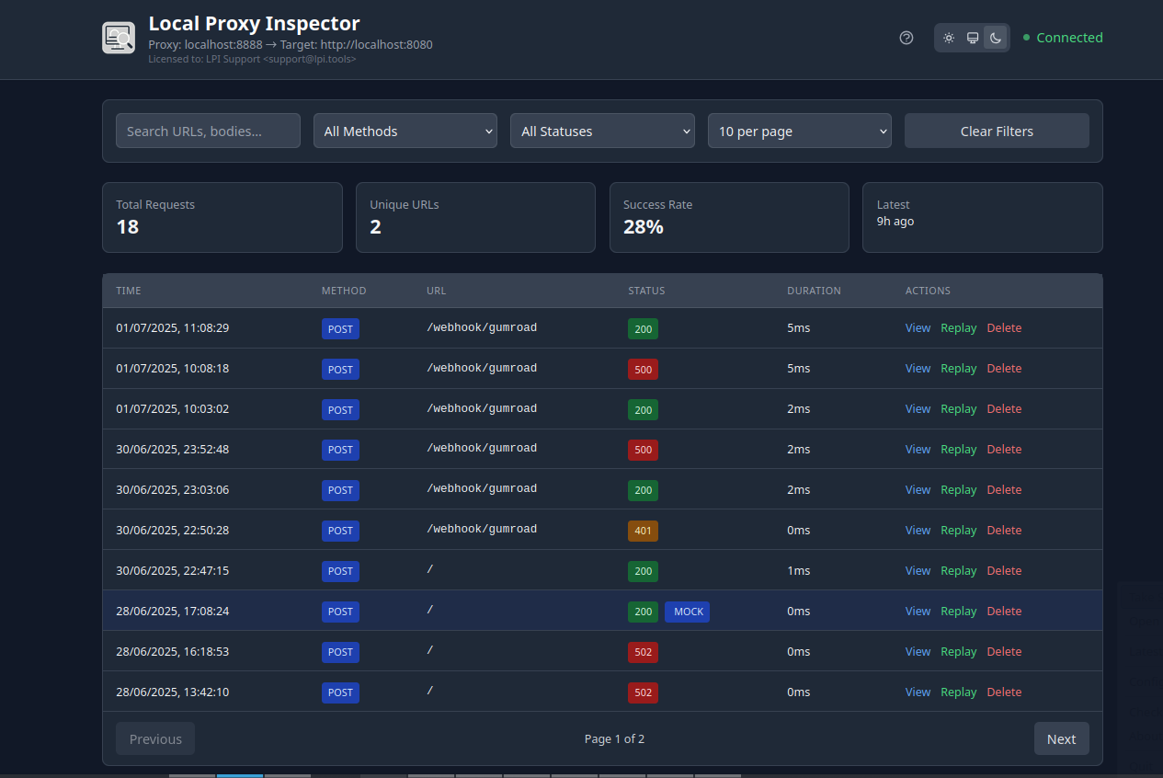Replay the 30/06/2025, 23:03:06 request
Screen dimensions: 1163x778
958,489
